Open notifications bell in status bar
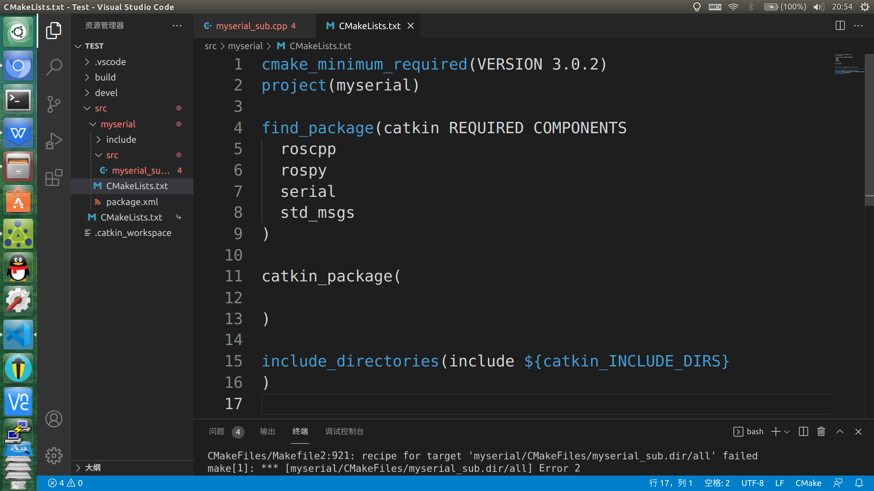The width and height of the screenshot is (874, 491). [859, 483]
